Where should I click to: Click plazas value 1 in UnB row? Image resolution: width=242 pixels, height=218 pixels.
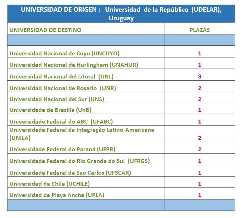point(199,110)
